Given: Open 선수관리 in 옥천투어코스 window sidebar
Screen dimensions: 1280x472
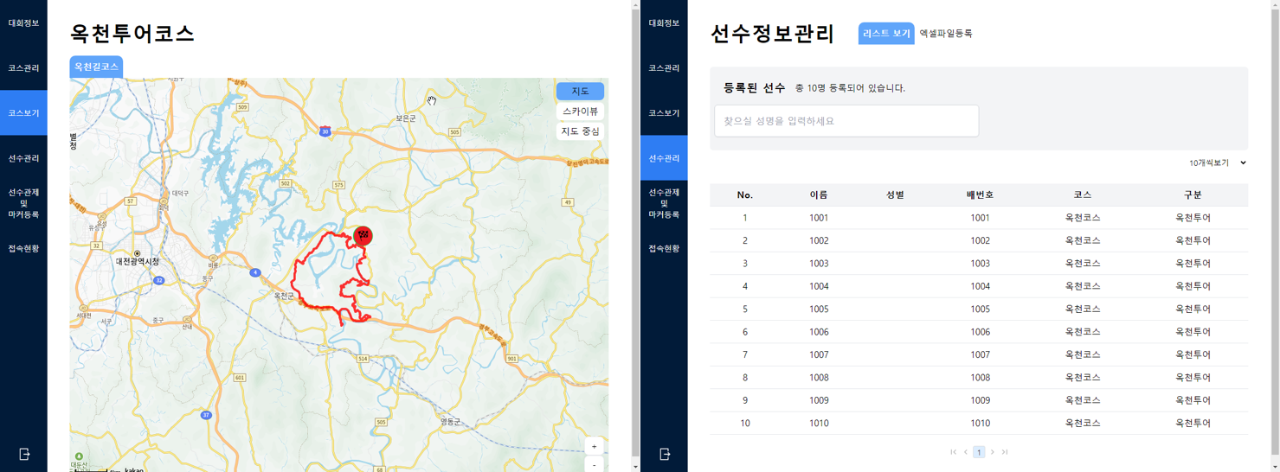Looking at the screenshot, I should click(23, 158).
